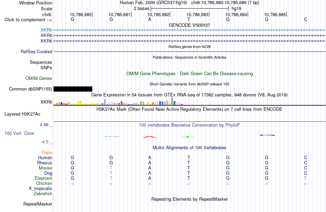This screenshot has height=212, width=326.
Task: Select the X_tropicalis alignment row label
Action: tap(40, 189)
